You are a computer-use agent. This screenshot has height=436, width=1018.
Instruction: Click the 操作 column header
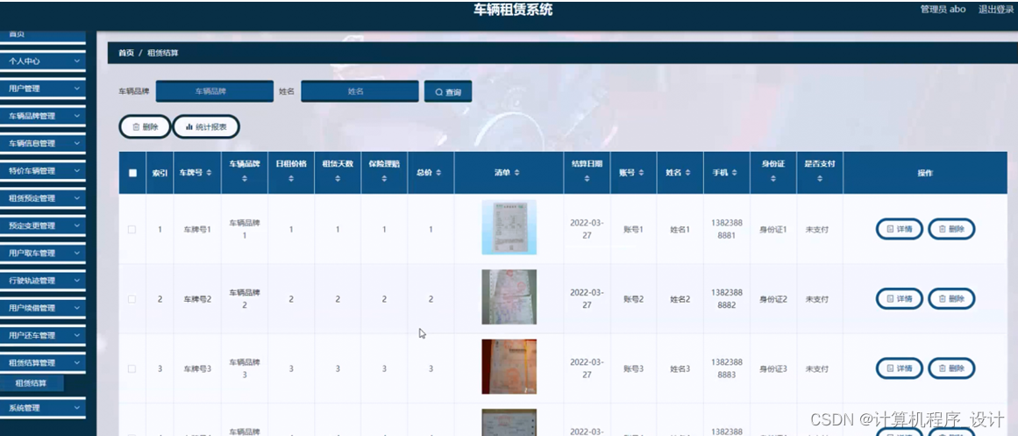[x=925, y=174]
